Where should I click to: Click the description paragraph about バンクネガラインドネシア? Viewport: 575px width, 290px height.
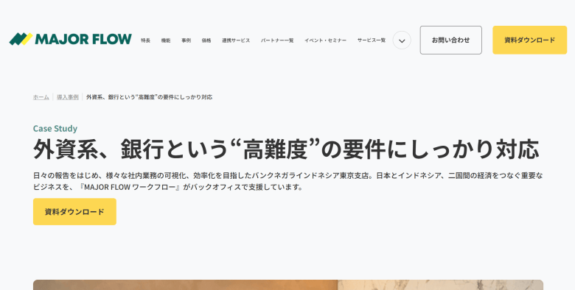(287, 181)
